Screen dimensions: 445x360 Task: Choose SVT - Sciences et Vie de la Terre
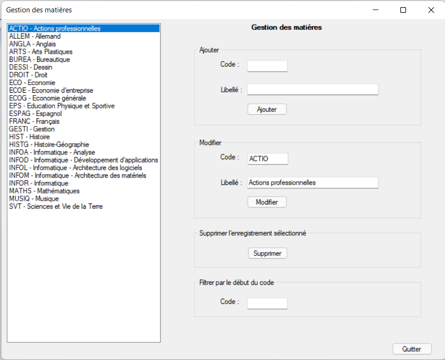pyautogui.click(x=56, y=206)
